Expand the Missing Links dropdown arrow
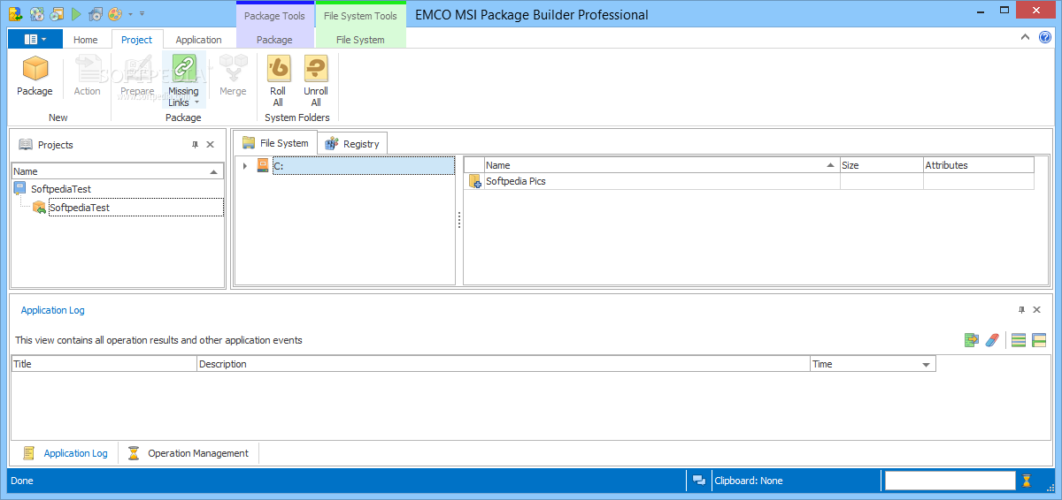 point(196,102)
